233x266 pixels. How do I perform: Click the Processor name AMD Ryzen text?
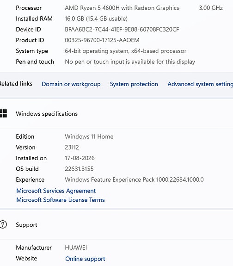click(x=122, y=8)
